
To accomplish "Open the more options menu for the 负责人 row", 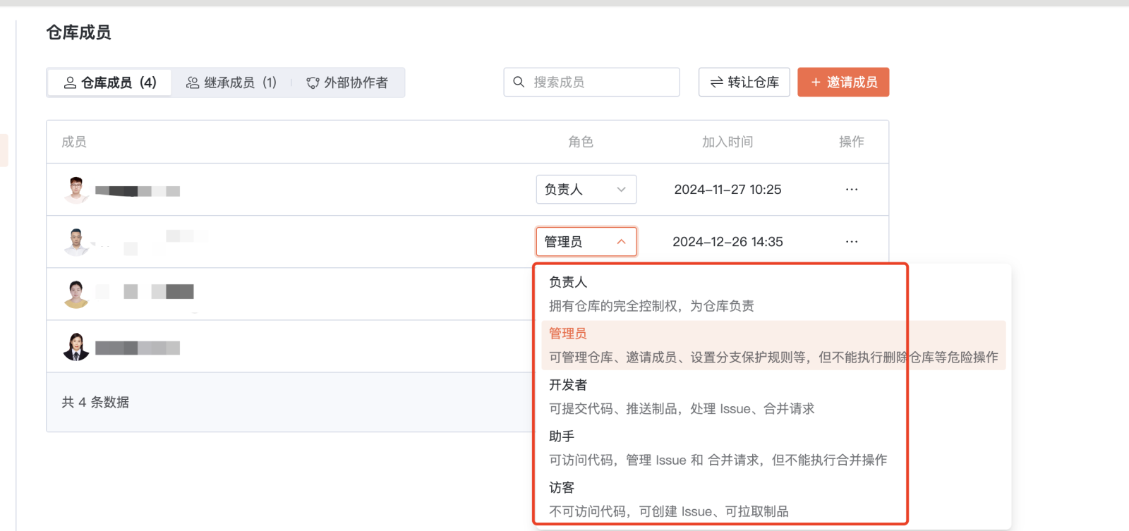I will [852, 190].
